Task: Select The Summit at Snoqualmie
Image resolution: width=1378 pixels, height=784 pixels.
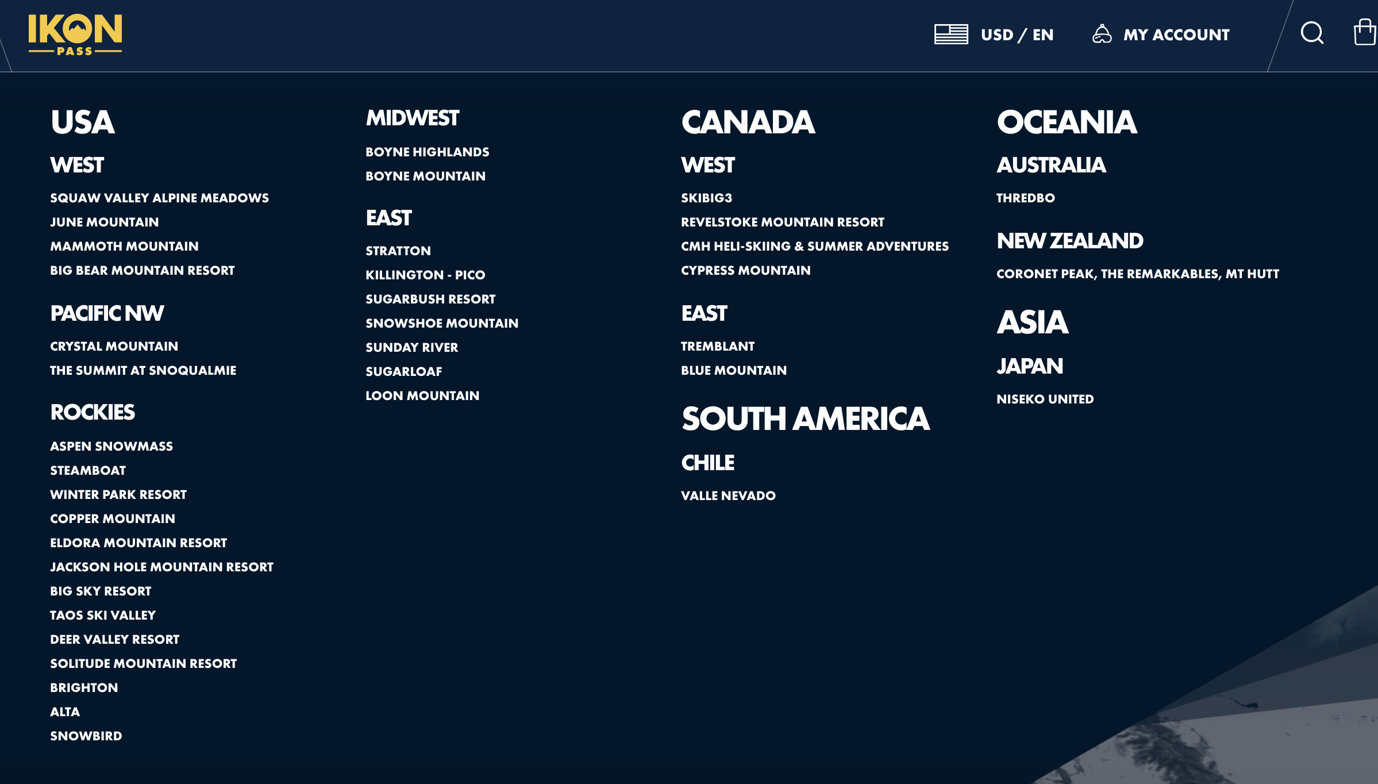Action: pyautogui.click(x=143, y=371)
